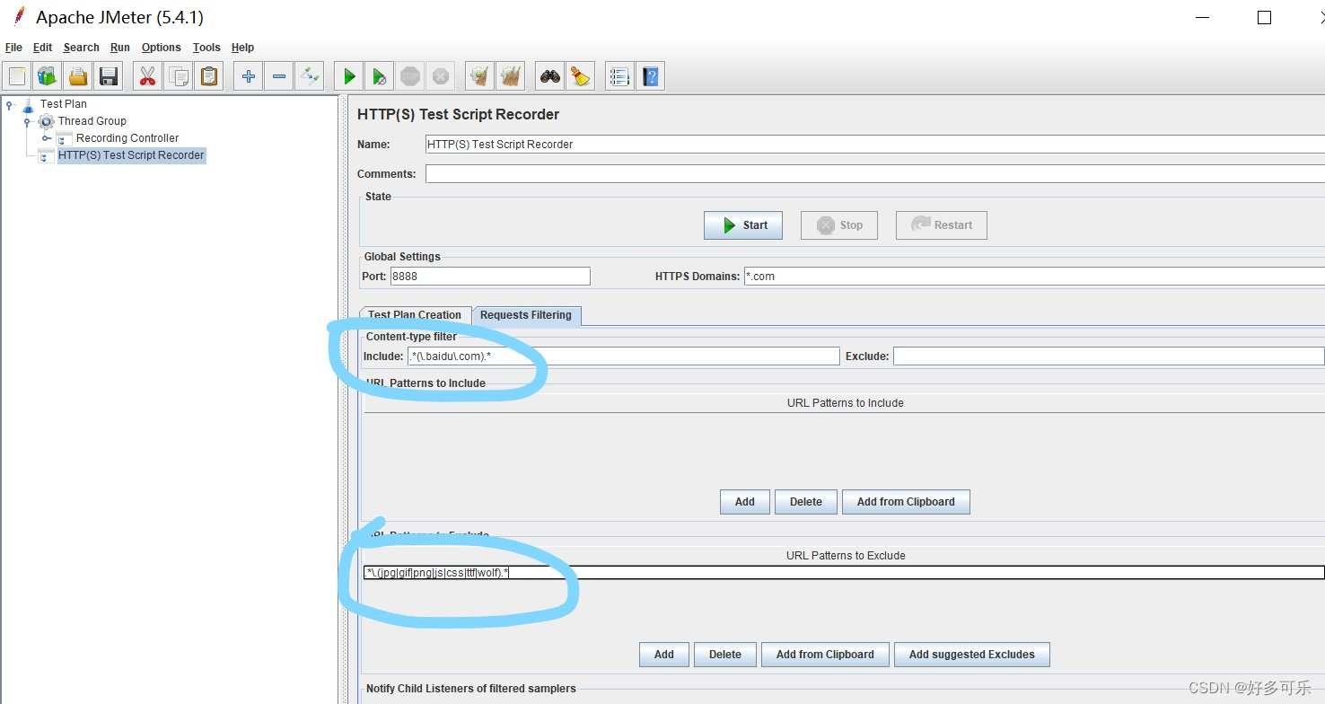Click the Clear results broom icon
Screen dimensions: 1325x704
[x=480, y=76]
